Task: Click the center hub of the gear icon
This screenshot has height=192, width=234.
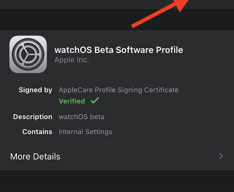Action: pos(28,55)
